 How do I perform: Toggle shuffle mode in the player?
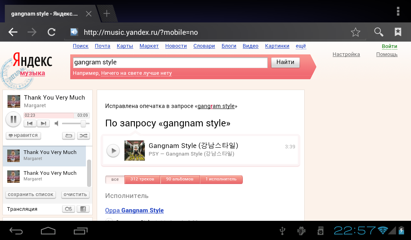click(x=83, y=136)
